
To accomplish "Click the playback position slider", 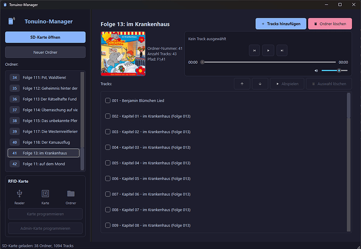I will click(x=268, y=62).
